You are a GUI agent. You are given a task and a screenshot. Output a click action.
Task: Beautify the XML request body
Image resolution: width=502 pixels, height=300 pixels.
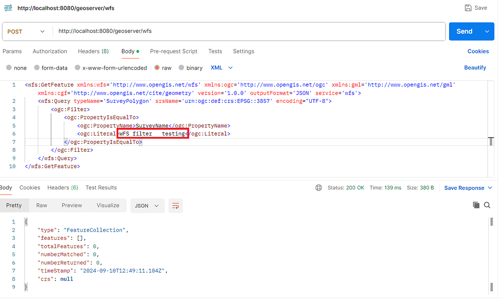coord(475,68)
